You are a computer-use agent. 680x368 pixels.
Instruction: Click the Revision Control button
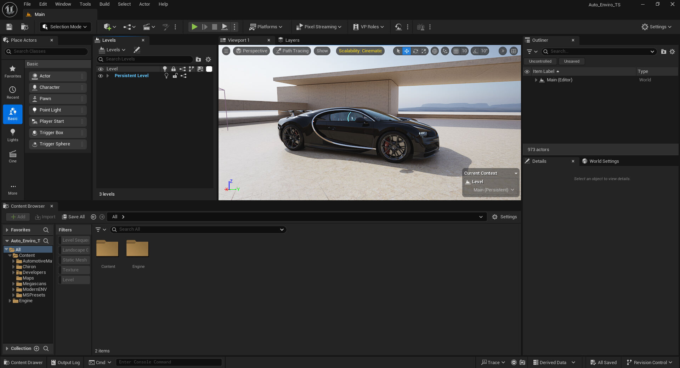click(x=649, y=363)
